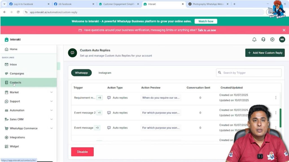The height and width of the screenshot is (162, 289).
Task: Click the Integrations hexagon icon
Action: pos(6,137)
